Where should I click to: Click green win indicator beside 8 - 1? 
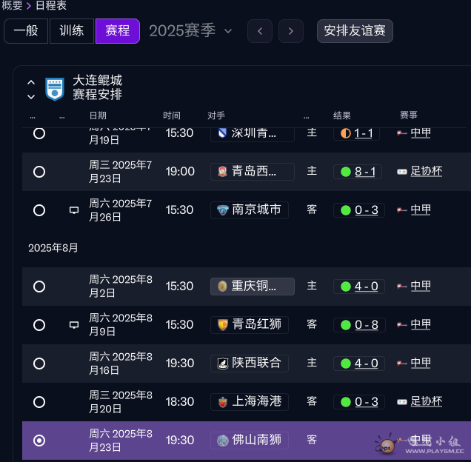click(x=346, y=172)
